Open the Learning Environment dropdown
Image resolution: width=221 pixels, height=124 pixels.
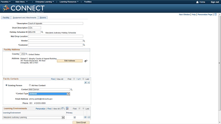pyautogui.click(x=63, y=117)
